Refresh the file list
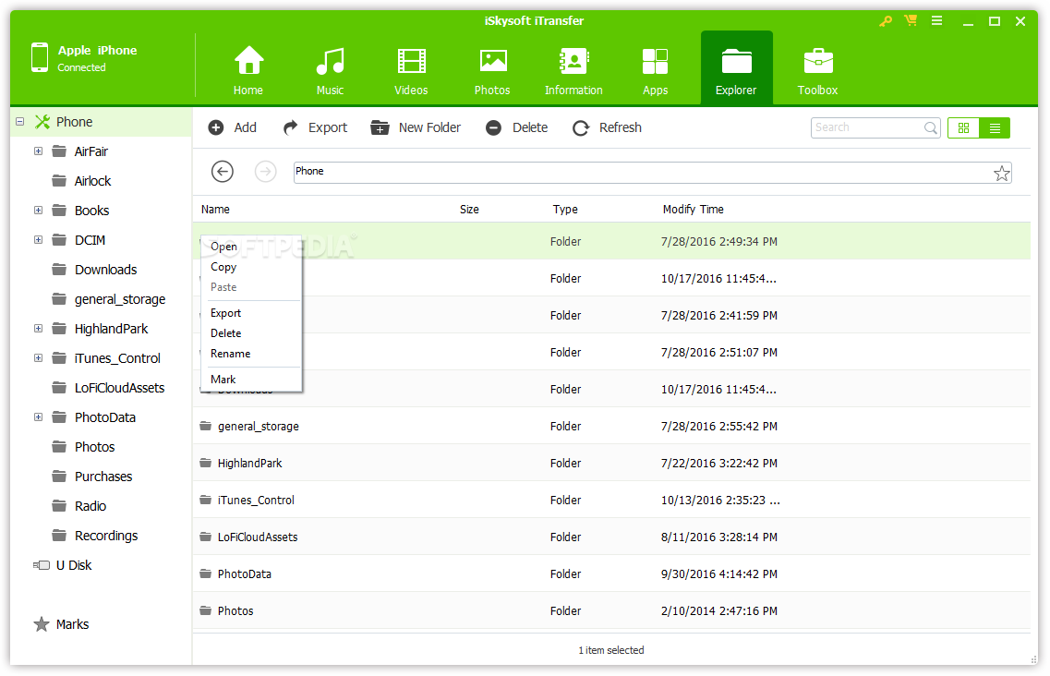The image size is (1050, 676). (608, 127)
